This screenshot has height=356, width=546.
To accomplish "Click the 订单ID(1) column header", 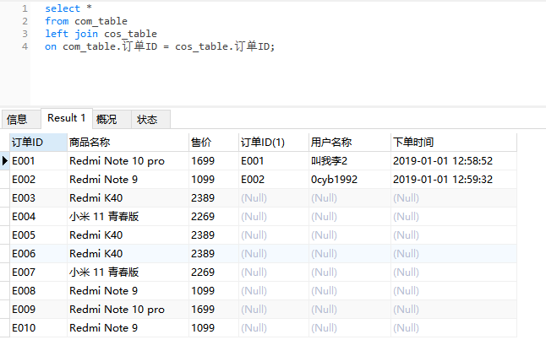I will coord(274,143).
